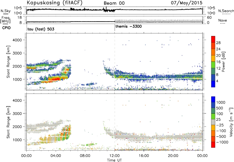
Task: Click the '04:00' time axis label
Action: tap(56, 156)
